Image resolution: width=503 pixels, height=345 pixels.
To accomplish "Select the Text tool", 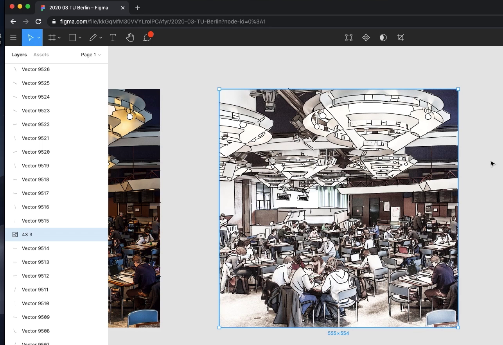I will [113, 38].
